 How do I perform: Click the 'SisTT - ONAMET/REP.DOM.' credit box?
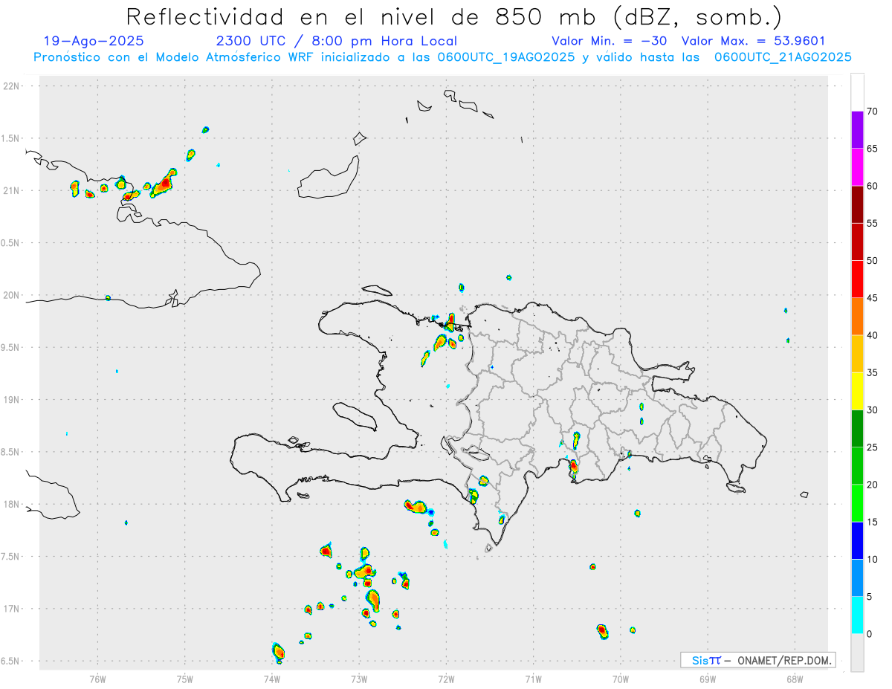point(757,660)
